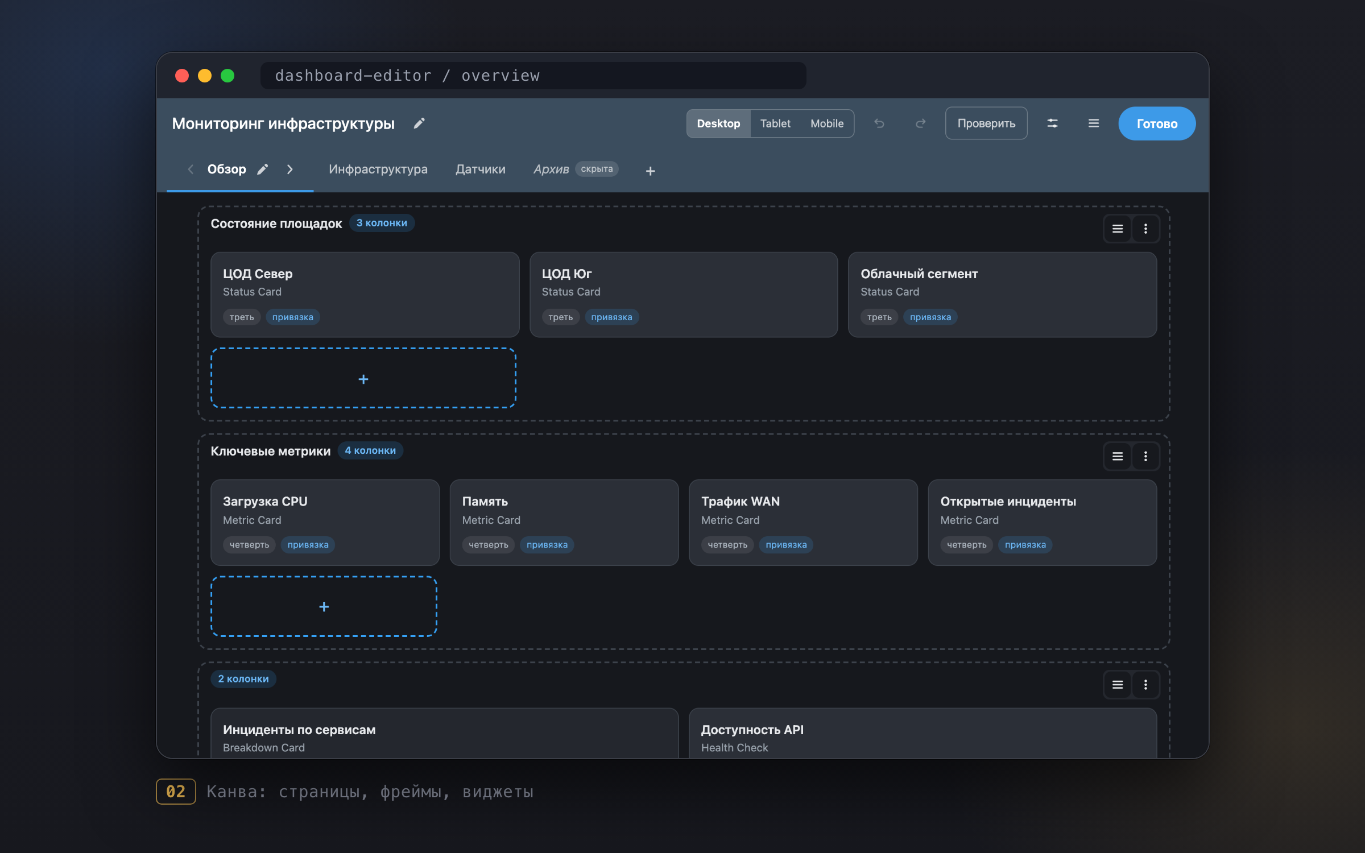Click the 3 колонки badge
Image resolution: width=1365 pixels, height=853 pixels.
point(382,223)
